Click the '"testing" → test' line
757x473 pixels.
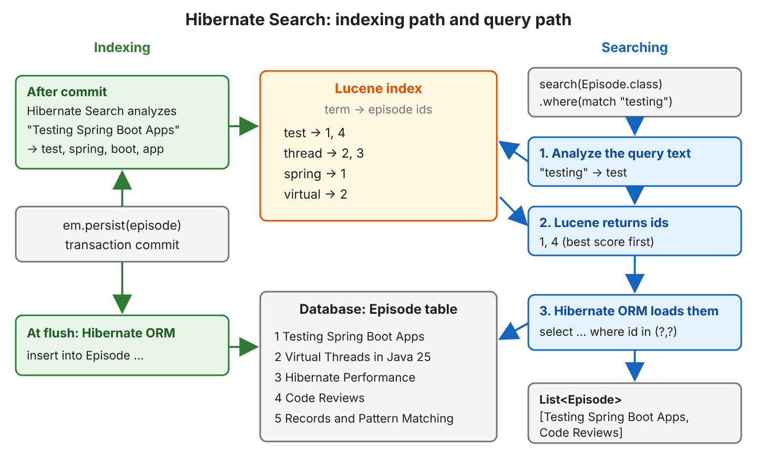[583, 172]
